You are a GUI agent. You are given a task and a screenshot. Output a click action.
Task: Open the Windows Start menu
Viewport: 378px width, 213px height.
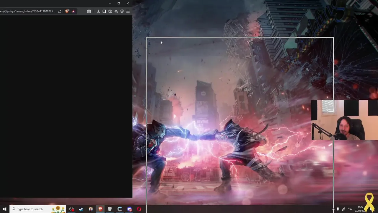click(4, 209)
